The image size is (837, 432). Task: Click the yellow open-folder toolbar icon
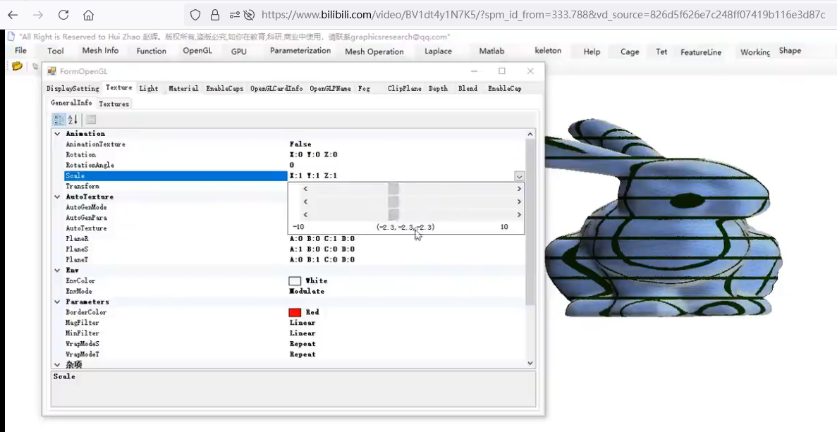click(x=17, y=66)
